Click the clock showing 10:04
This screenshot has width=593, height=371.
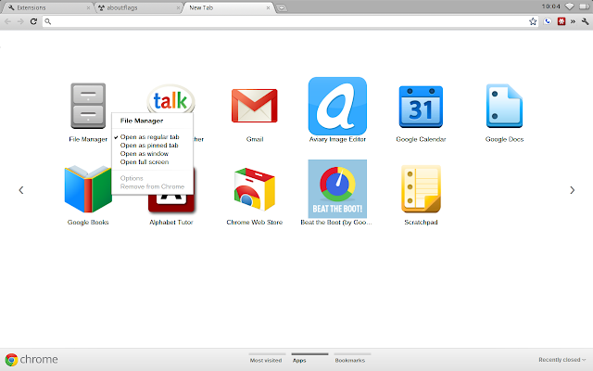551,6
